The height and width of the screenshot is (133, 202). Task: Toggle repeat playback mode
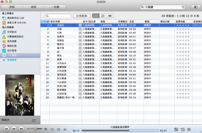pyautogui.click(x=58, y=130)
